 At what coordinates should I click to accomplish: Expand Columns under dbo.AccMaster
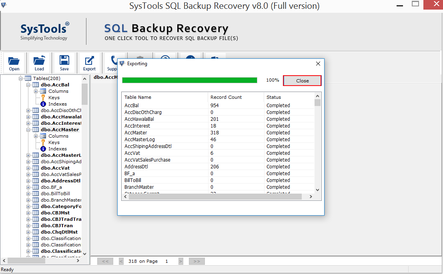click(x=36, y=136)
